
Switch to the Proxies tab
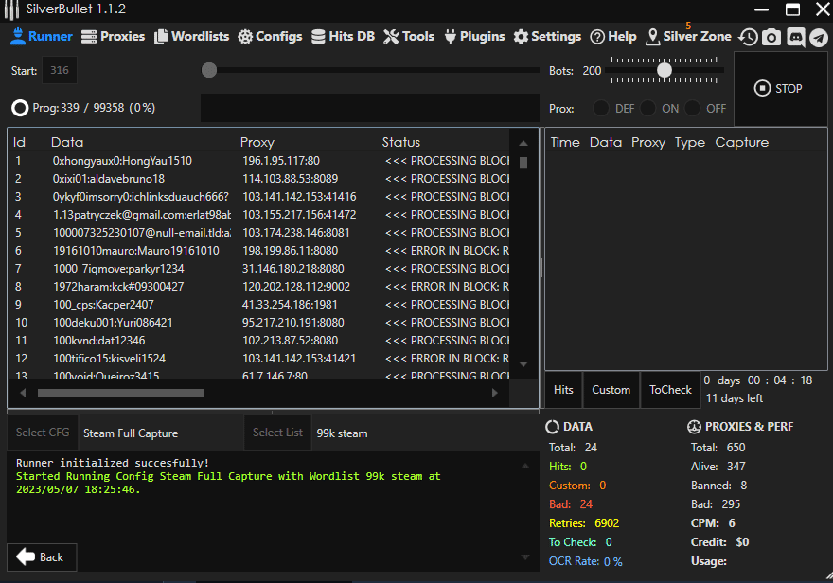click(x=113, y=37)
